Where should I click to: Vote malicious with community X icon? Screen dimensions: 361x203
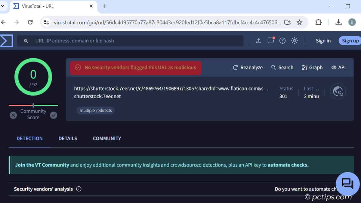[13, 115]
